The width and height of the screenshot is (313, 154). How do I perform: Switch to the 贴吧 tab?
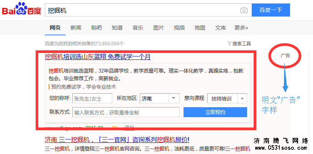point(97,28)
